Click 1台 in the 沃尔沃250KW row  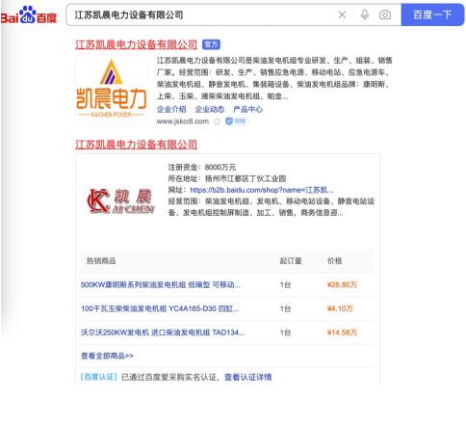[285, 332]
